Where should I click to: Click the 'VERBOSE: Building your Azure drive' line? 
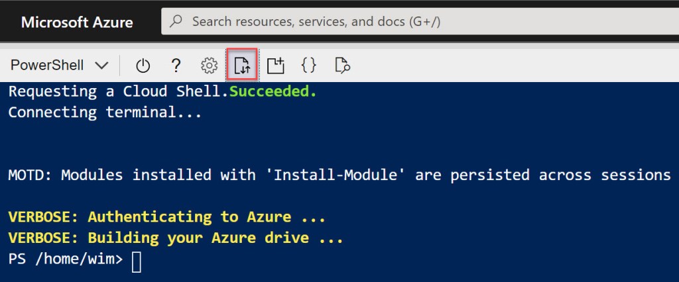click(176, 238)
